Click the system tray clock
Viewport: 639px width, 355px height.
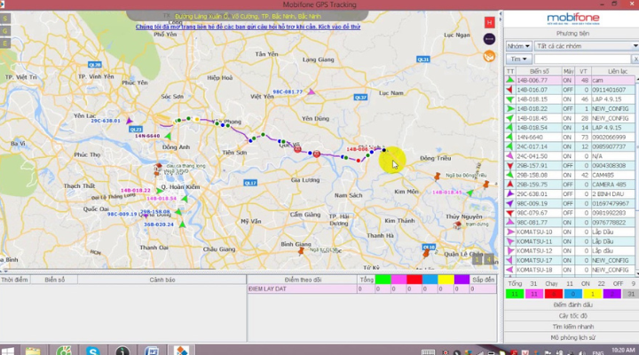tap(623, 350)
